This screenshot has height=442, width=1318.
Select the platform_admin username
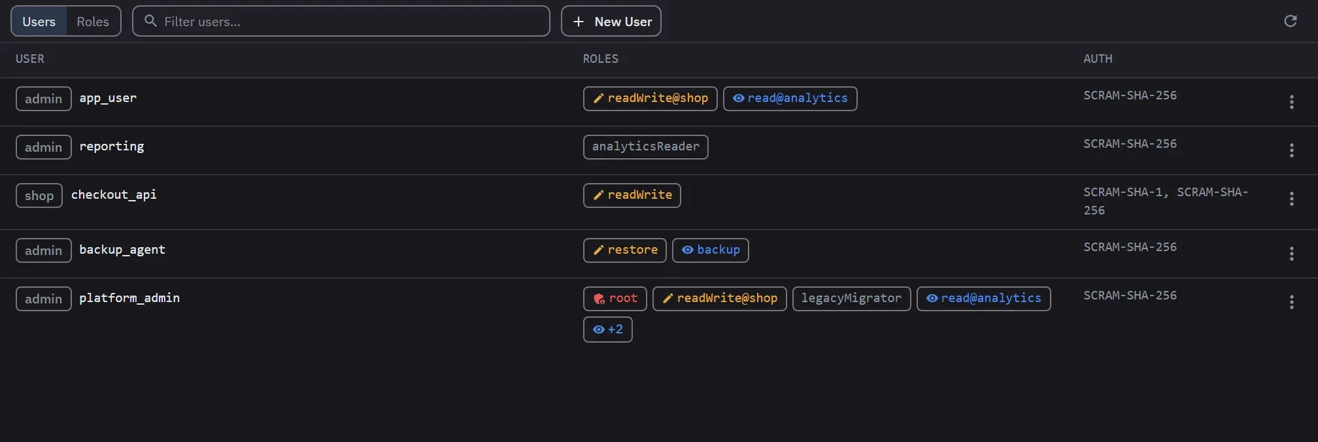point(129,298)
